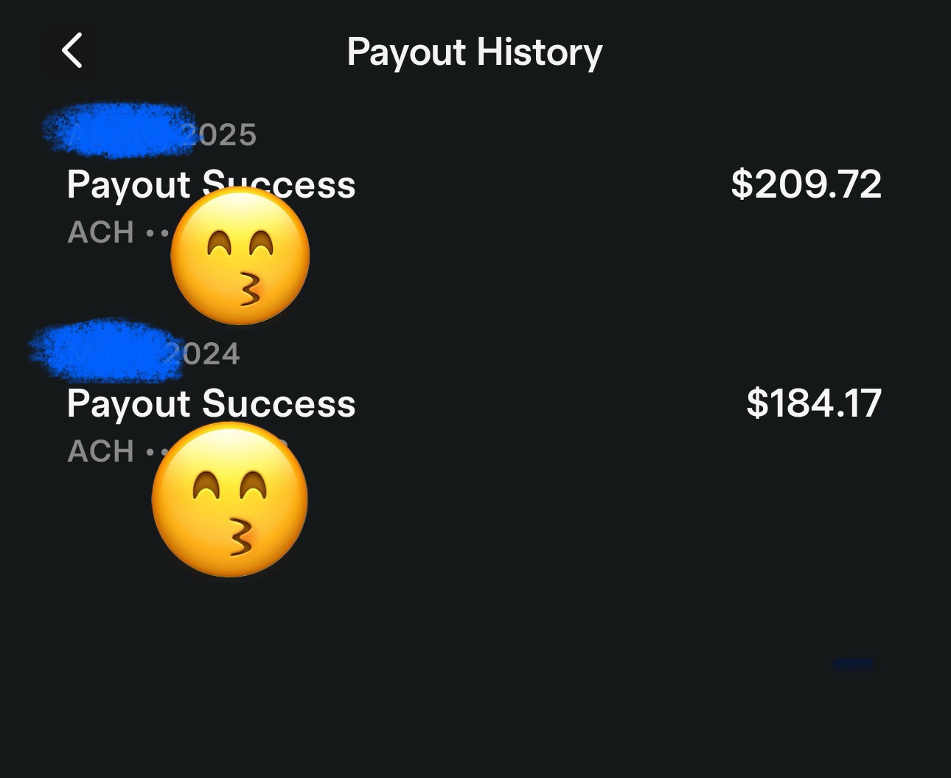Click the $209.72 payout amount
This screenshot has height=778, width=951.
point(807,184)
